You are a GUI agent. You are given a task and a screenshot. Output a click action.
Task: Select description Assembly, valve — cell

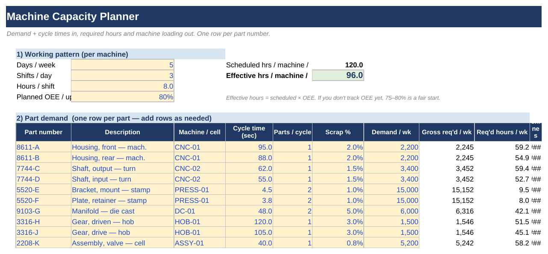pyautogui.click(x=122, y=243)
